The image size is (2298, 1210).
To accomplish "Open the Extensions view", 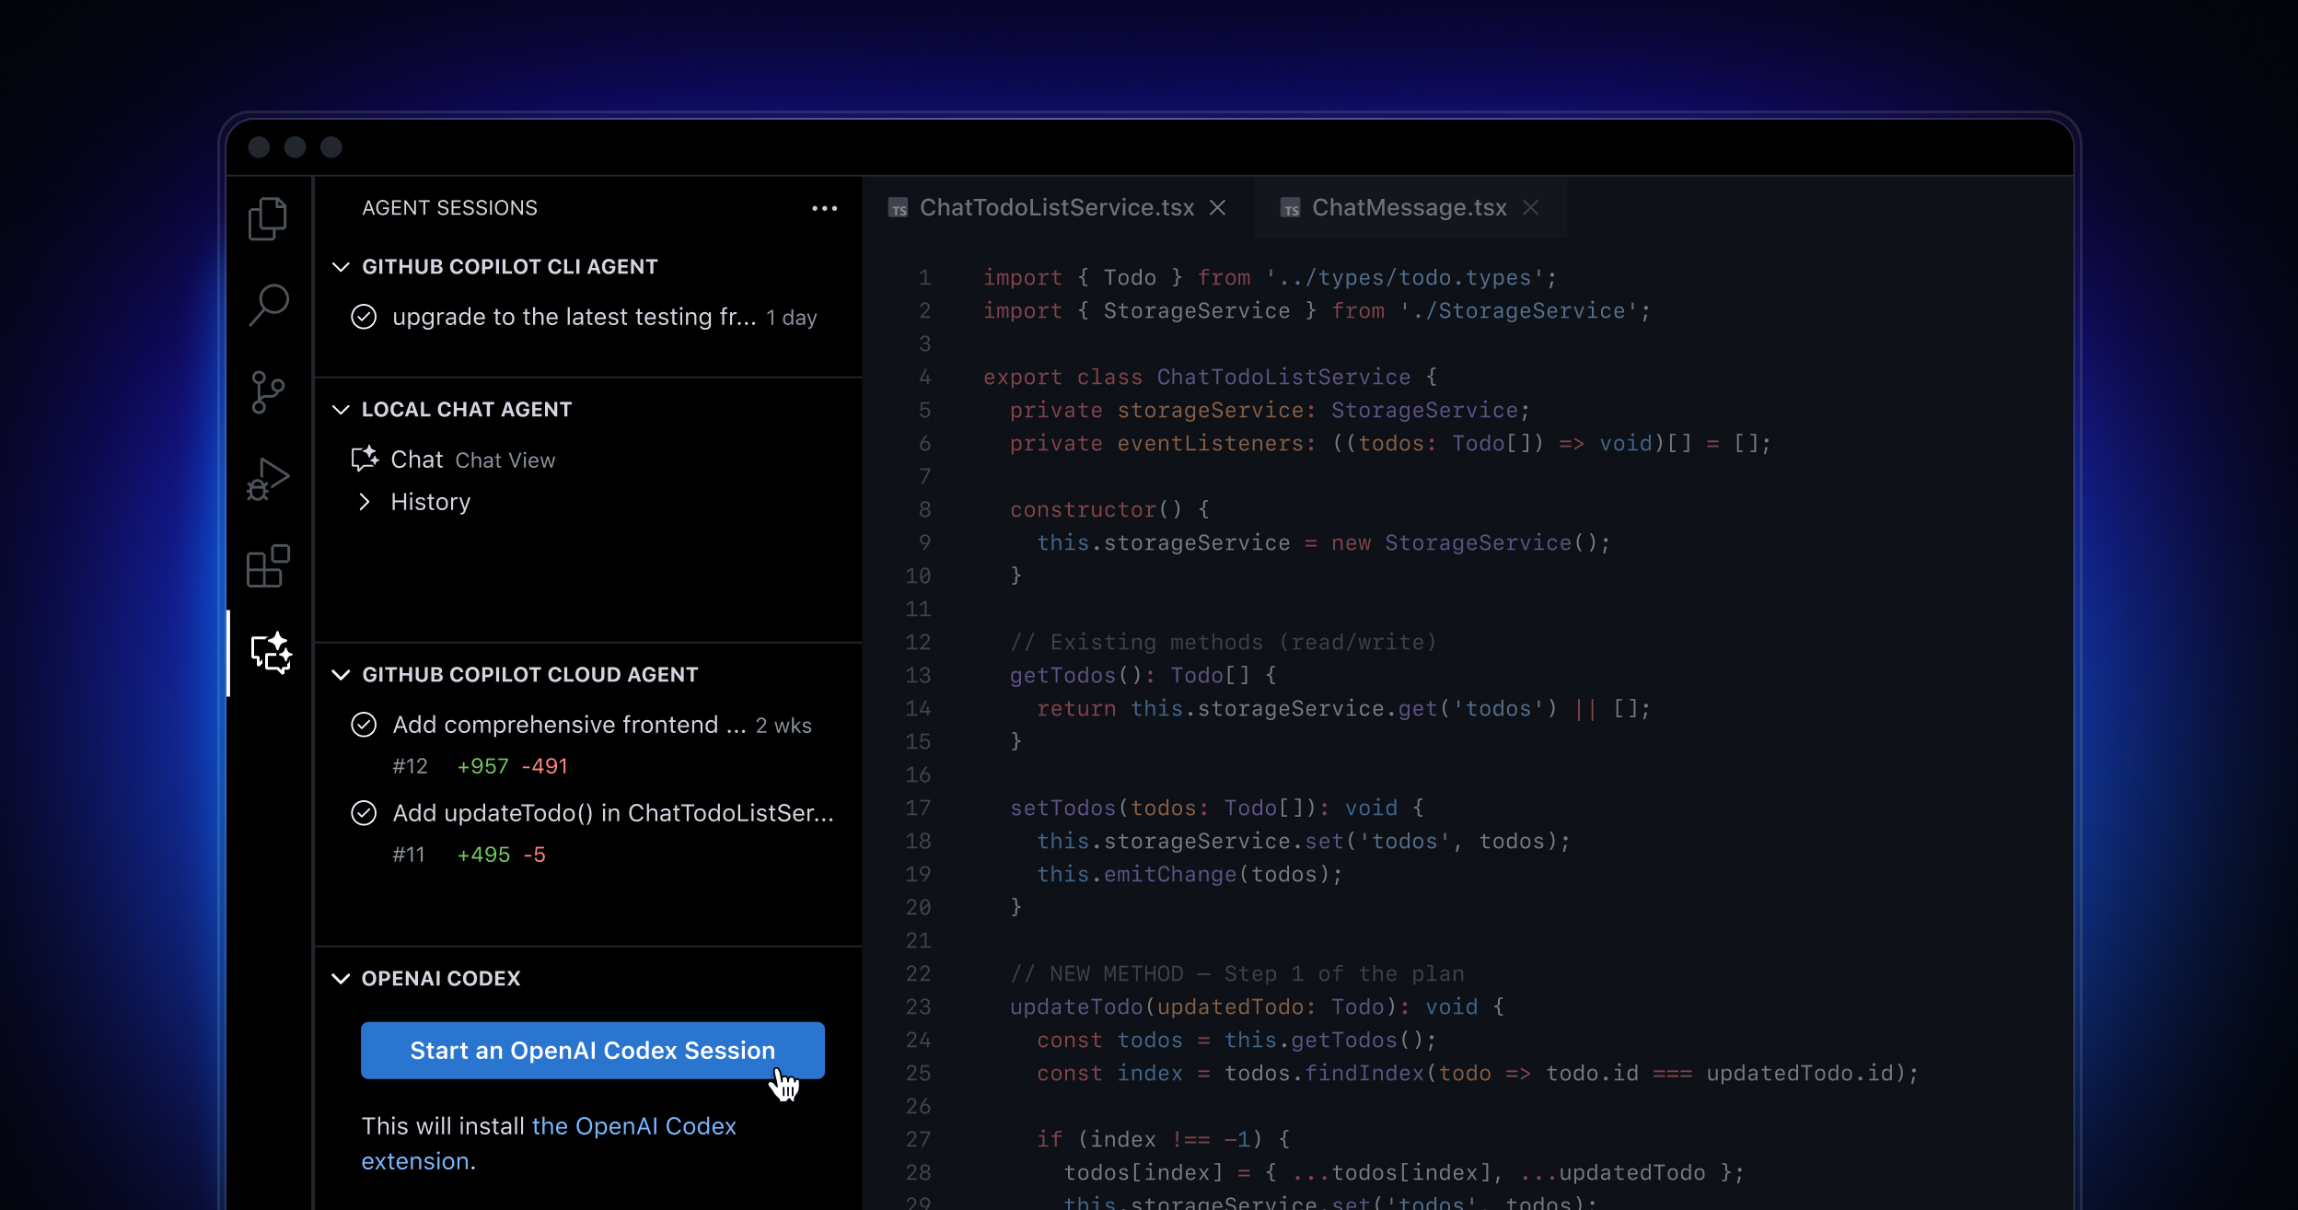I will click(268, 566).
